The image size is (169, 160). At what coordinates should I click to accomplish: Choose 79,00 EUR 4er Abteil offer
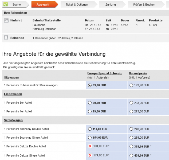click(90, 111)
